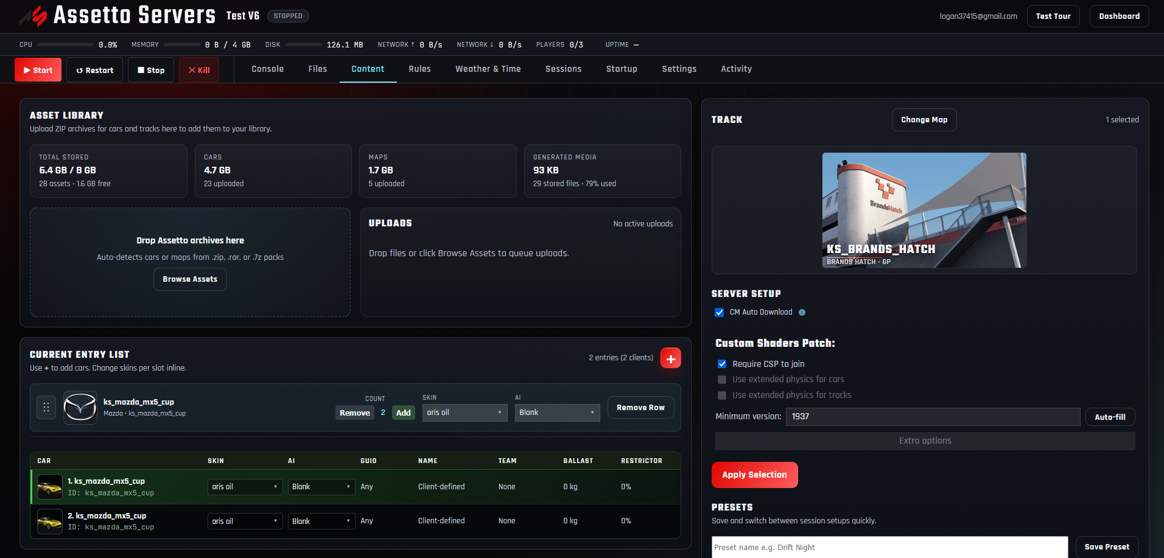Click Change Map button

click(x=924, y=120)
